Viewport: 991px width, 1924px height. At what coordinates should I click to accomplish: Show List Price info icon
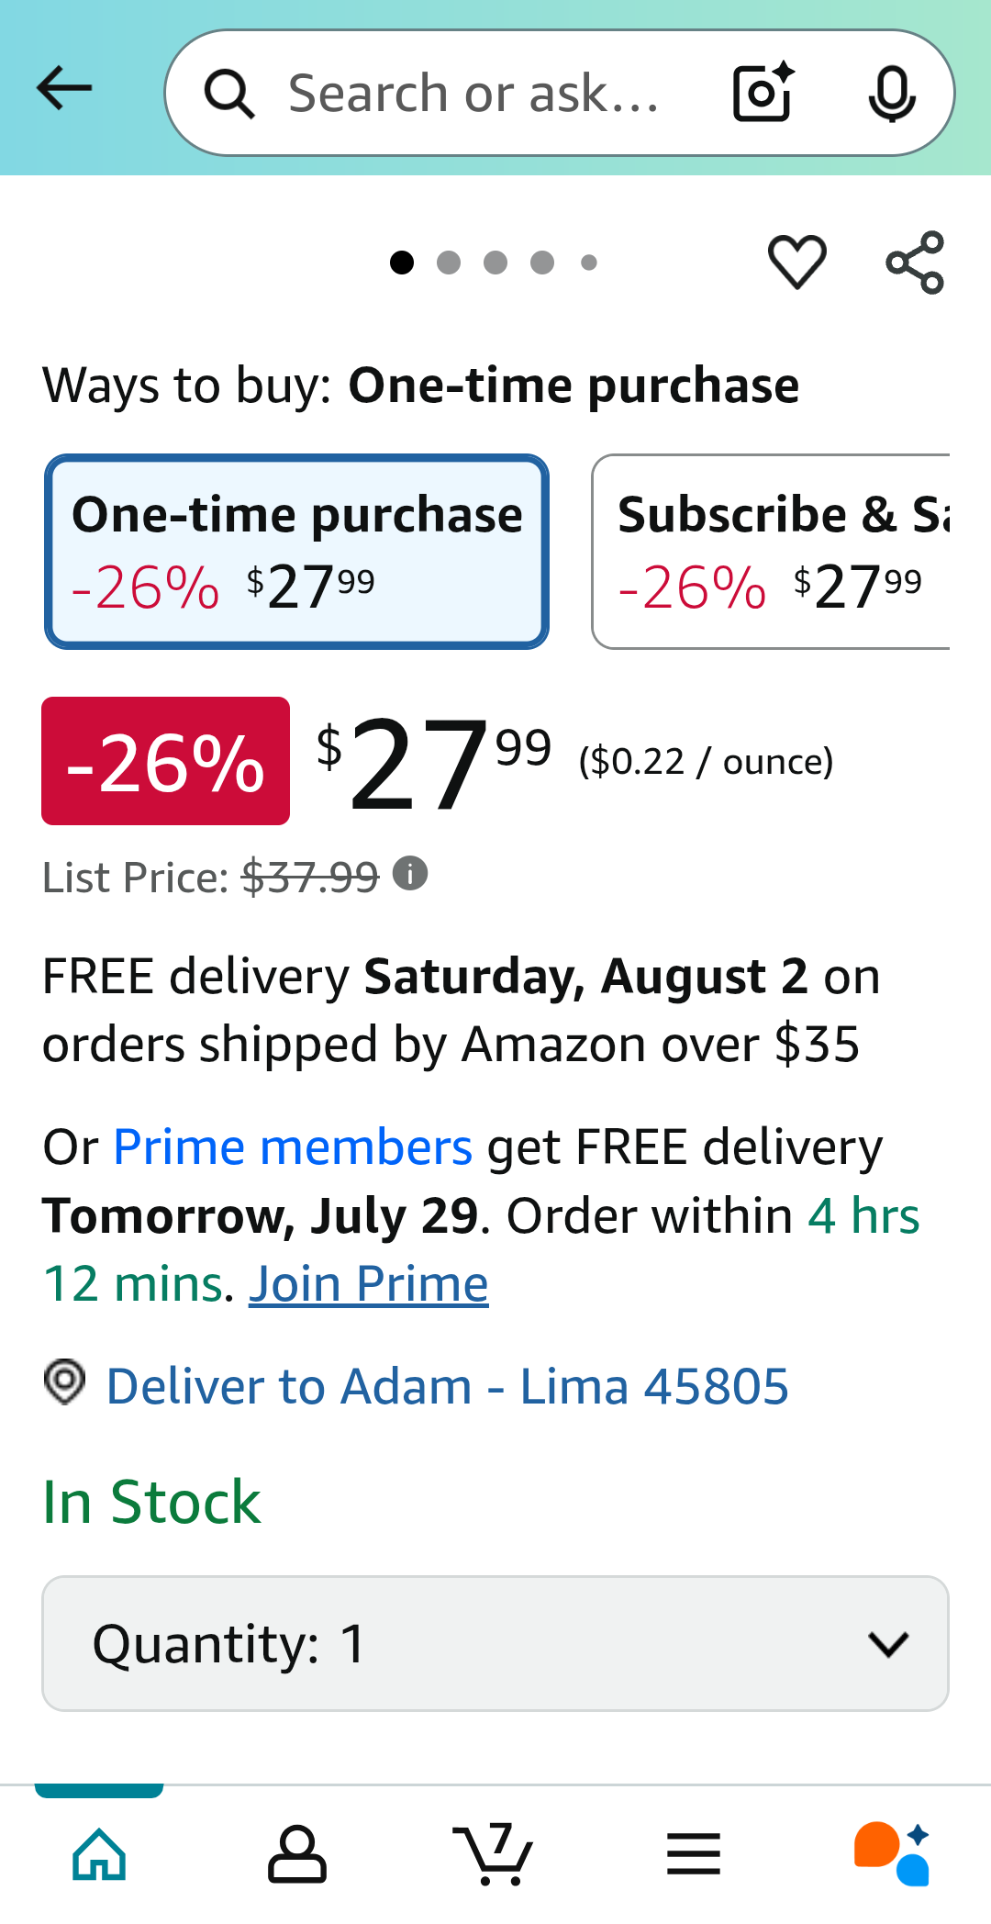tap(410, 874)
